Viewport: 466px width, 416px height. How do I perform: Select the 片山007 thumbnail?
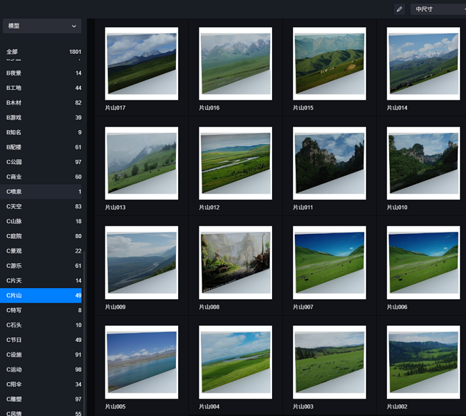click(329, 263)
